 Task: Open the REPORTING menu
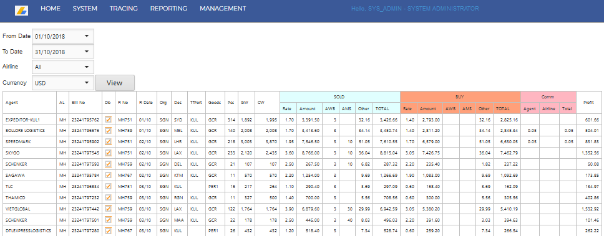(x=168, y=9)
